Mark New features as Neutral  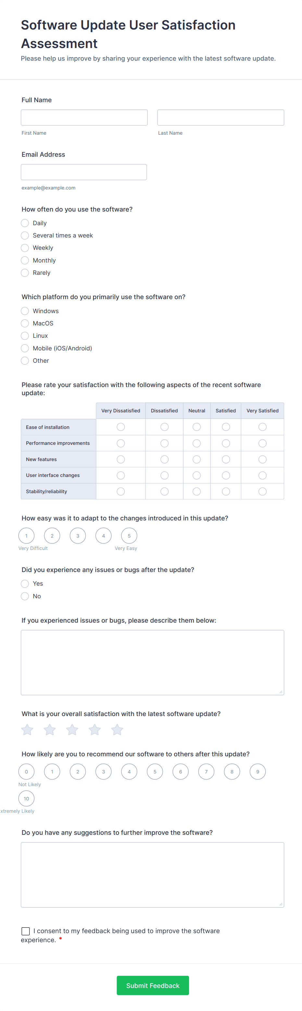click(x=197, y=459)
